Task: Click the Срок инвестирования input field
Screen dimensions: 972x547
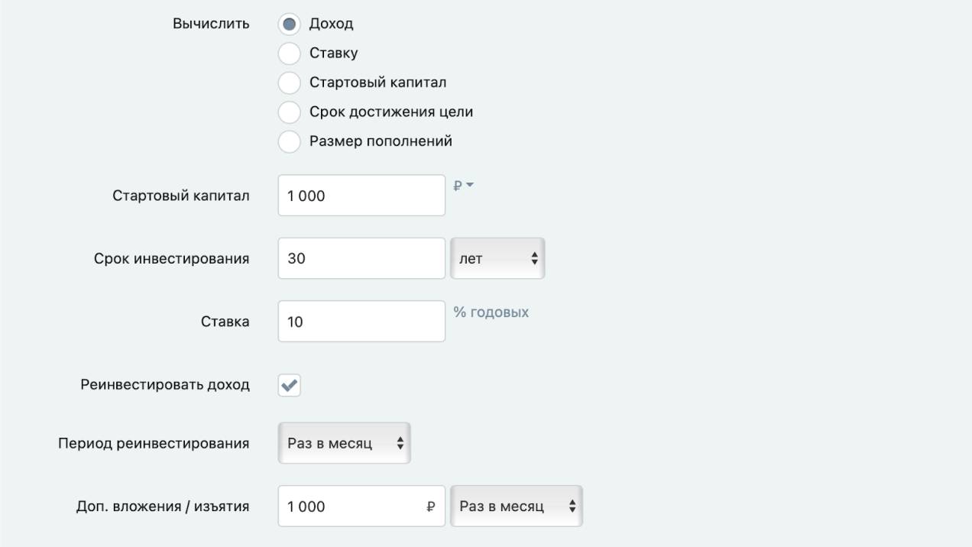Action: [x=361, y=258]
